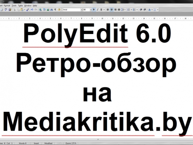Click the Words: 8 status entry
Image resolution: width=193 pixels, height=145 pixels.
click(23, 143)
